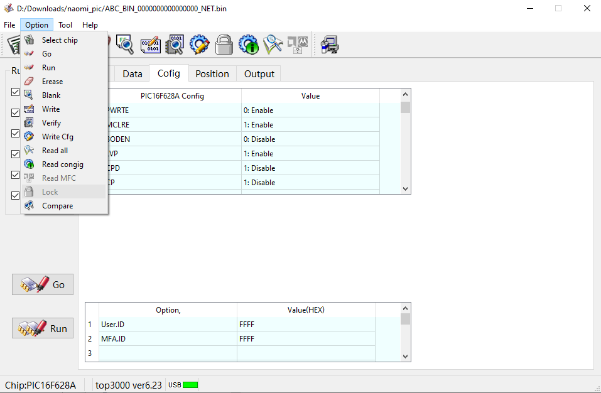Choose Verify in the Option menu
The image size is (601, 393).
point(63,122)
